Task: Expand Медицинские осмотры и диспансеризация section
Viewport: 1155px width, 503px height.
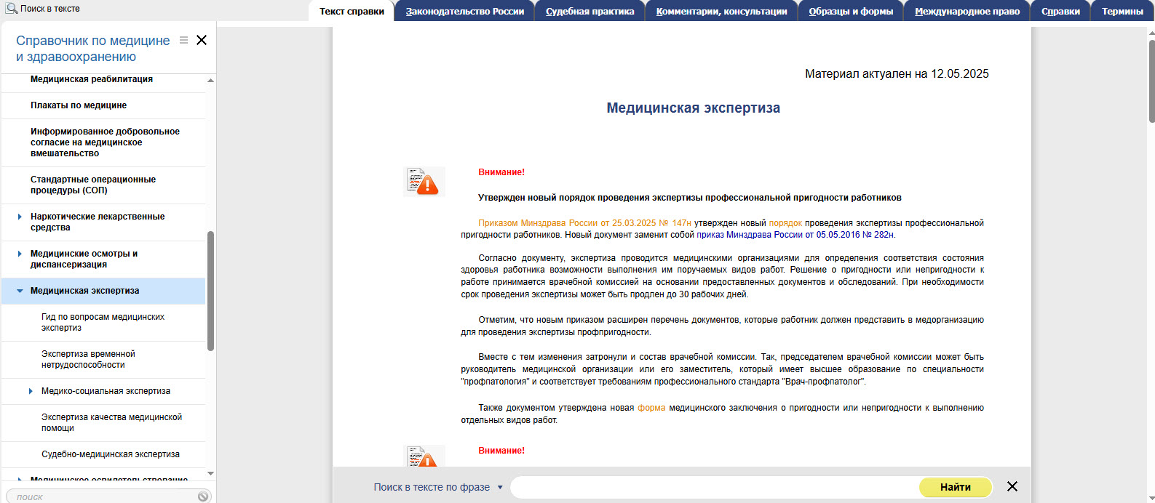Action: (x=20, y=254)
